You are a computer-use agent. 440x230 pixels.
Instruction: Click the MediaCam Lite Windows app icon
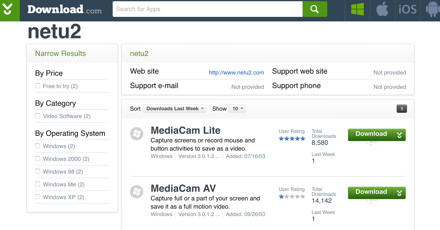[137, 134]
